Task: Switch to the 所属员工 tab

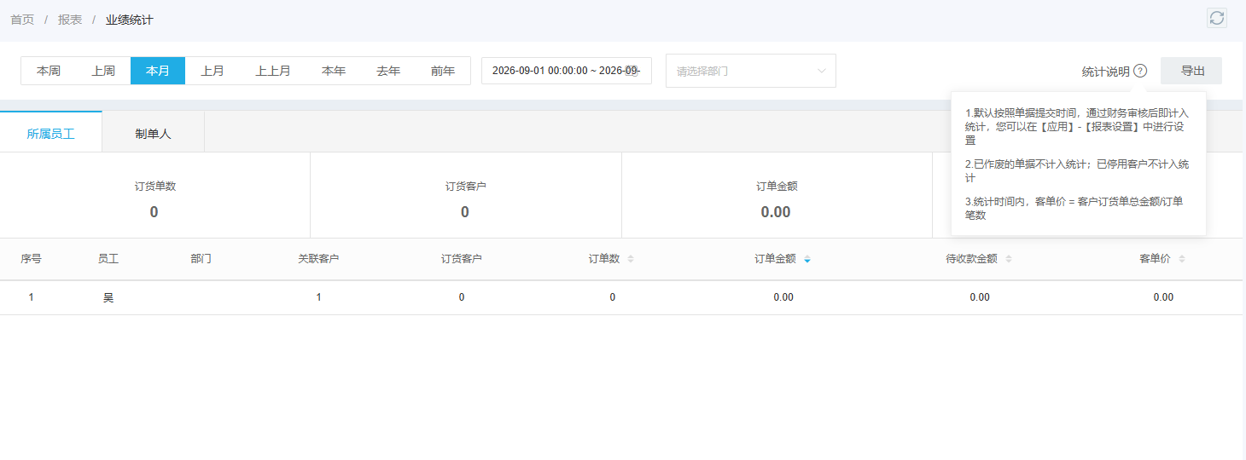Action: (x=50, y=134)
